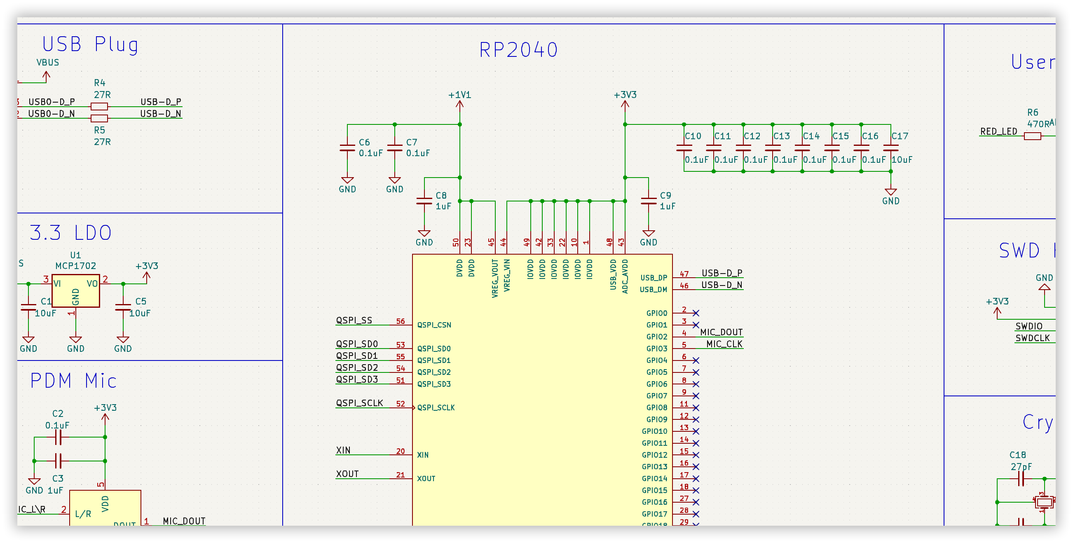
Task: Select the XIN net label
Action: (343, 450)
